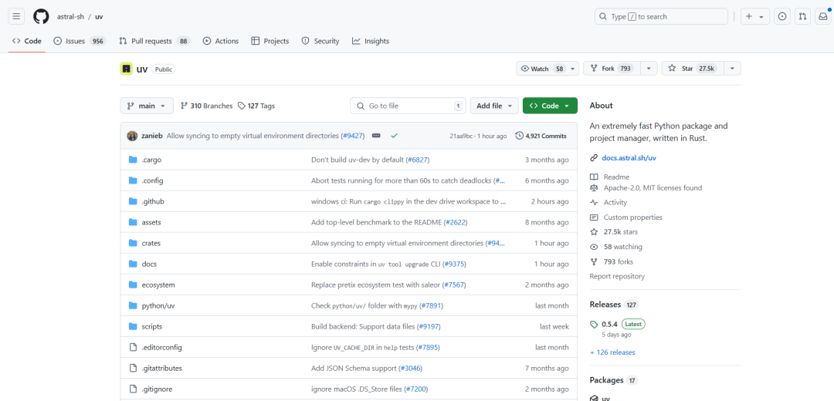Click the Go to file input
This screenshot has width=834, height=401.
pyautogui.click(x=408, y=106)
